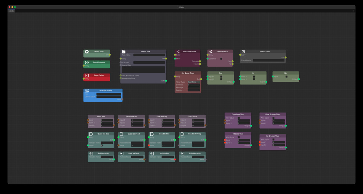This screenshot has width=363, height=194.
Task: Click the Int Variable import icon
Action: pyautogui.click(x=152, y=154)
